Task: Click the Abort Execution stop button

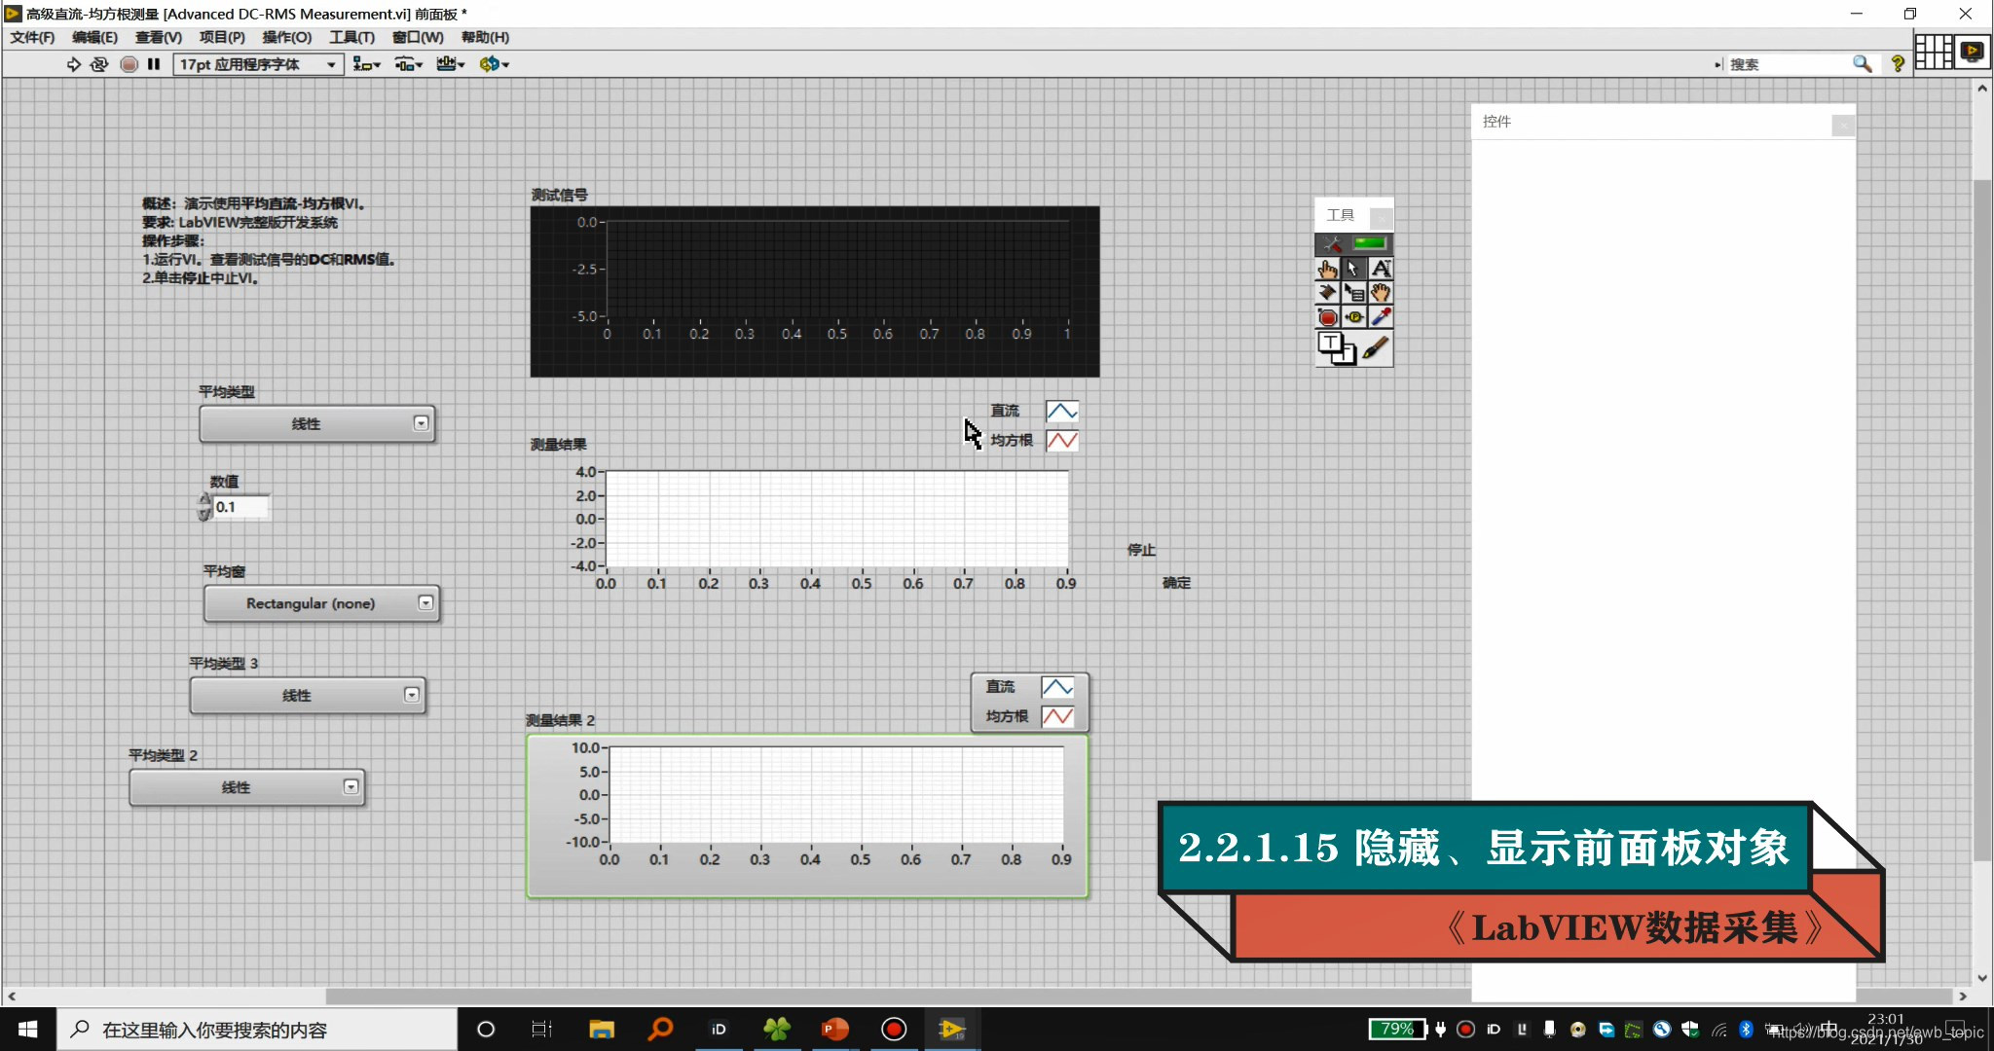Action: tap(129, 64)
